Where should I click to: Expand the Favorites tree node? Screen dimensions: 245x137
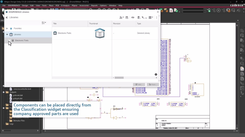pos(7,28)
